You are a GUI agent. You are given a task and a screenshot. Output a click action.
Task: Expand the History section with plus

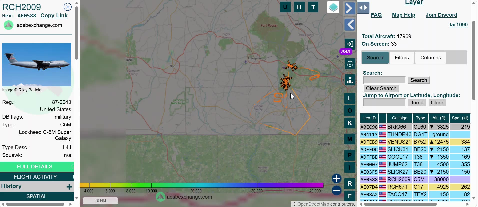point(69,187)
